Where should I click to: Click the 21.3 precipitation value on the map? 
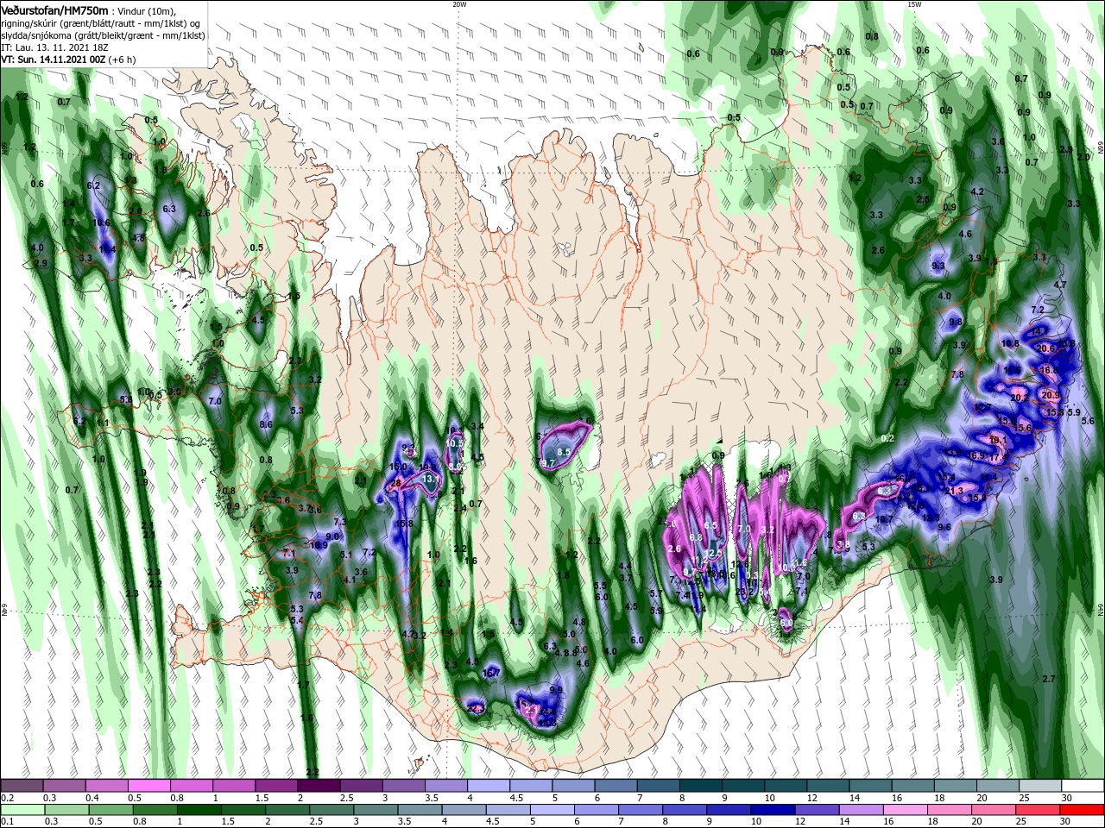tap(954, 491)
